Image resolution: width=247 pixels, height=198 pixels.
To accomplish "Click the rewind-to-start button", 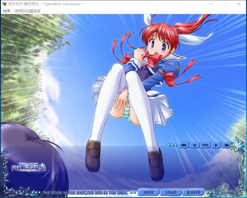I will tap(183, 145).
